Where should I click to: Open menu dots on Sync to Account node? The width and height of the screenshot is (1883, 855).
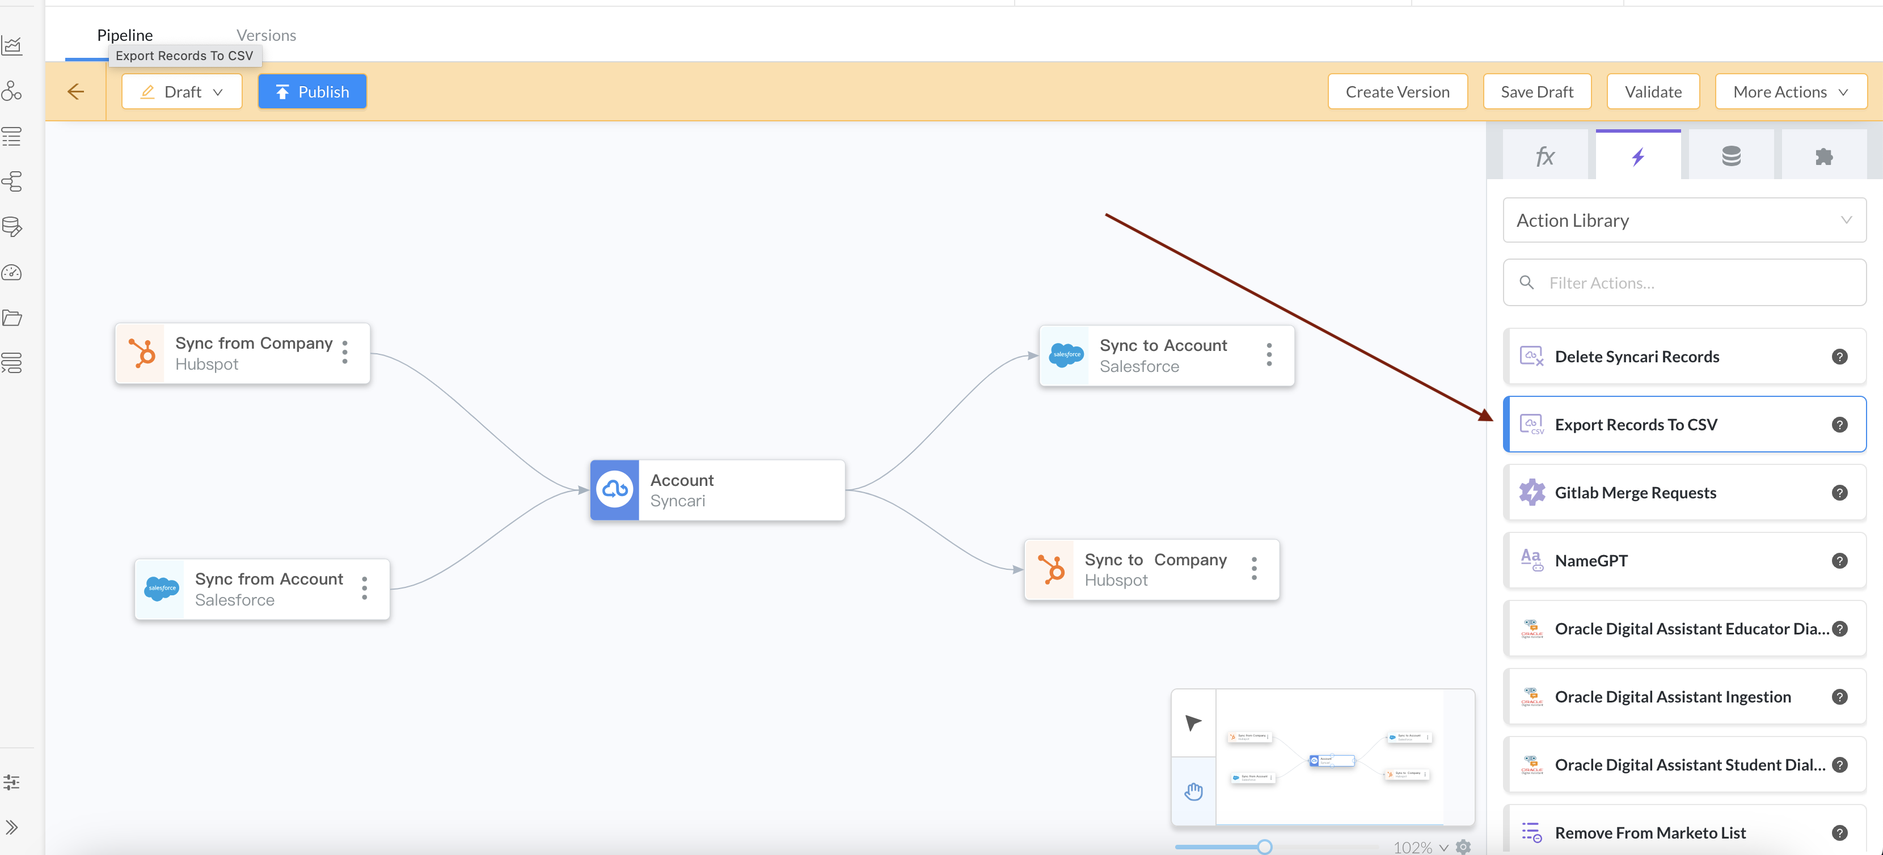click(1269, 354)
